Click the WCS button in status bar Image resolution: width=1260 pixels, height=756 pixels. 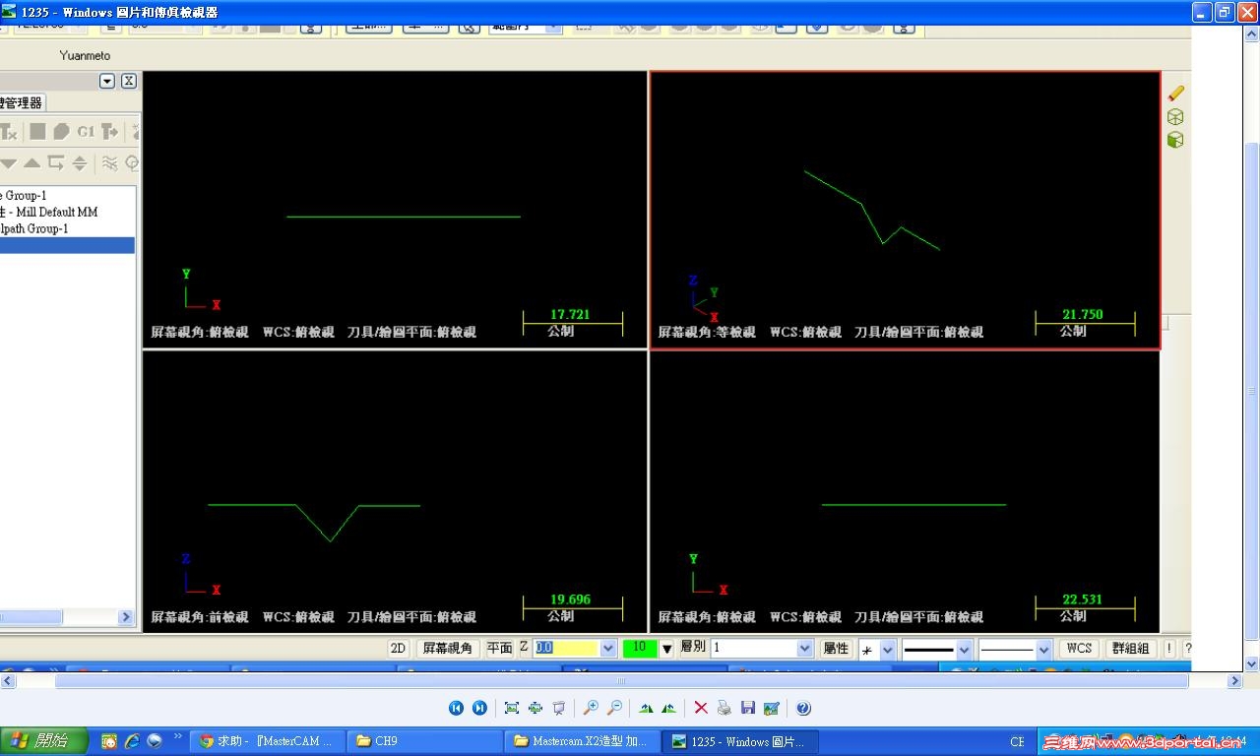click(x=1079, y=648)
